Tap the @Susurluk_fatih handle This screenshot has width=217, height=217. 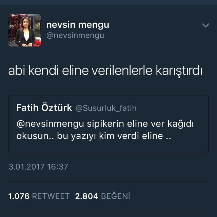(106, 108)
